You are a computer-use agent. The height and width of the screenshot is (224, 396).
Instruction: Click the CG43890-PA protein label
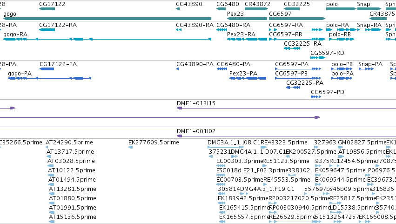195,64
